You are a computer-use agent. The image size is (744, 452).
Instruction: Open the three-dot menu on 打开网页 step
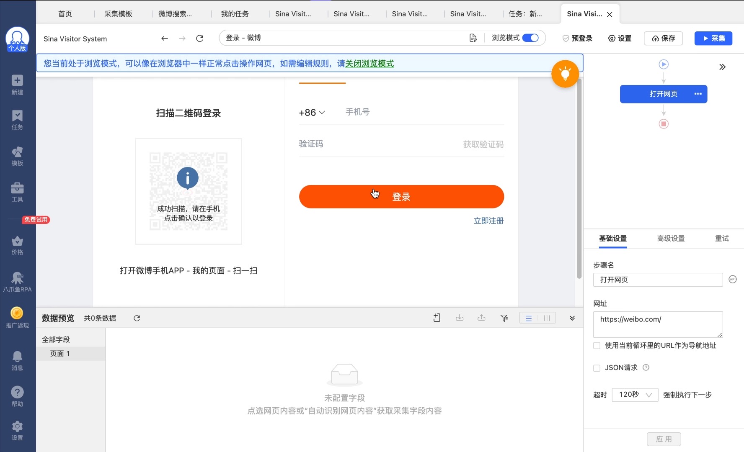pos(698,94)
